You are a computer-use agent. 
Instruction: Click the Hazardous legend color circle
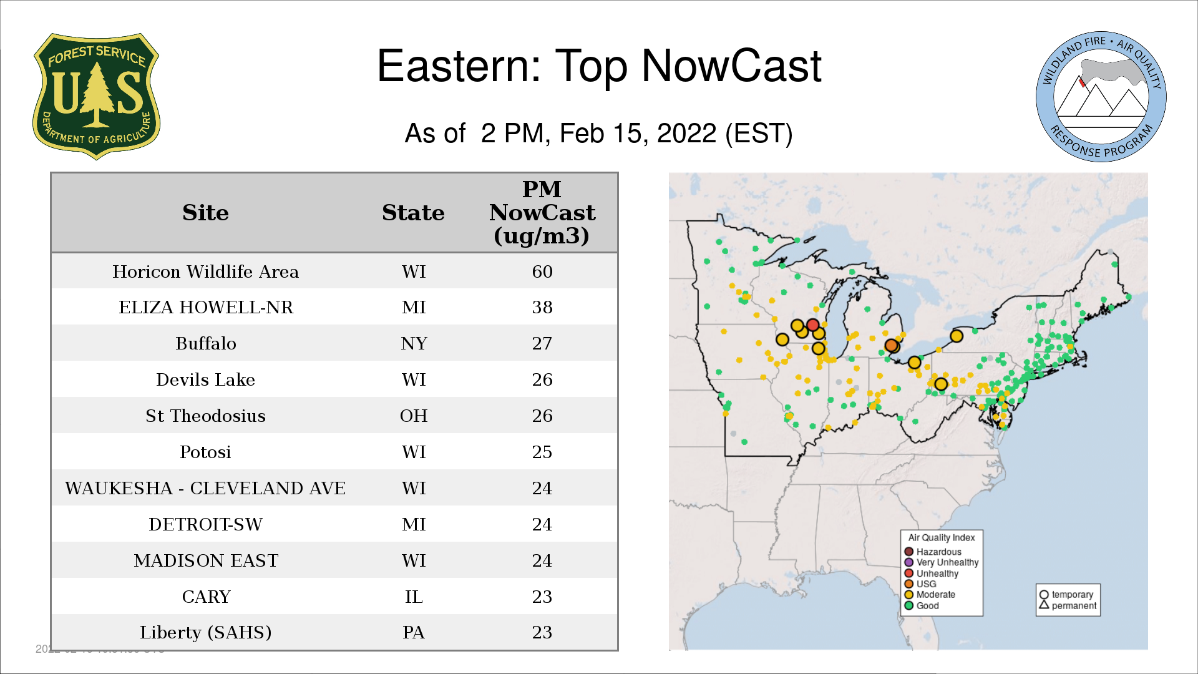point(909,552)
